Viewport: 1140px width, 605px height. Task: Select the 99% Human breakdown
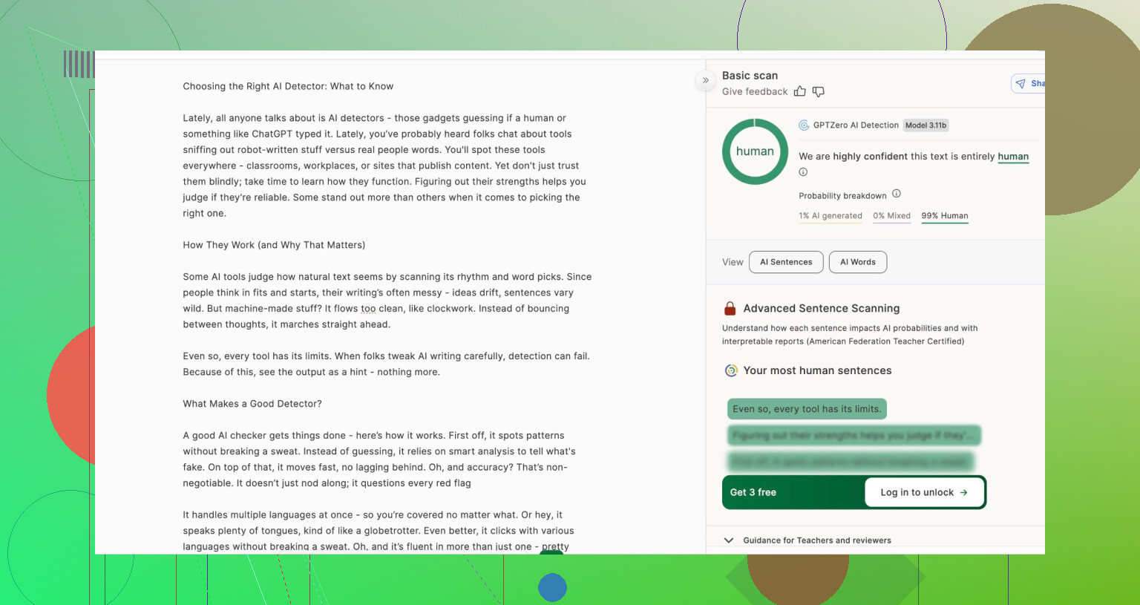click(944, 216)
